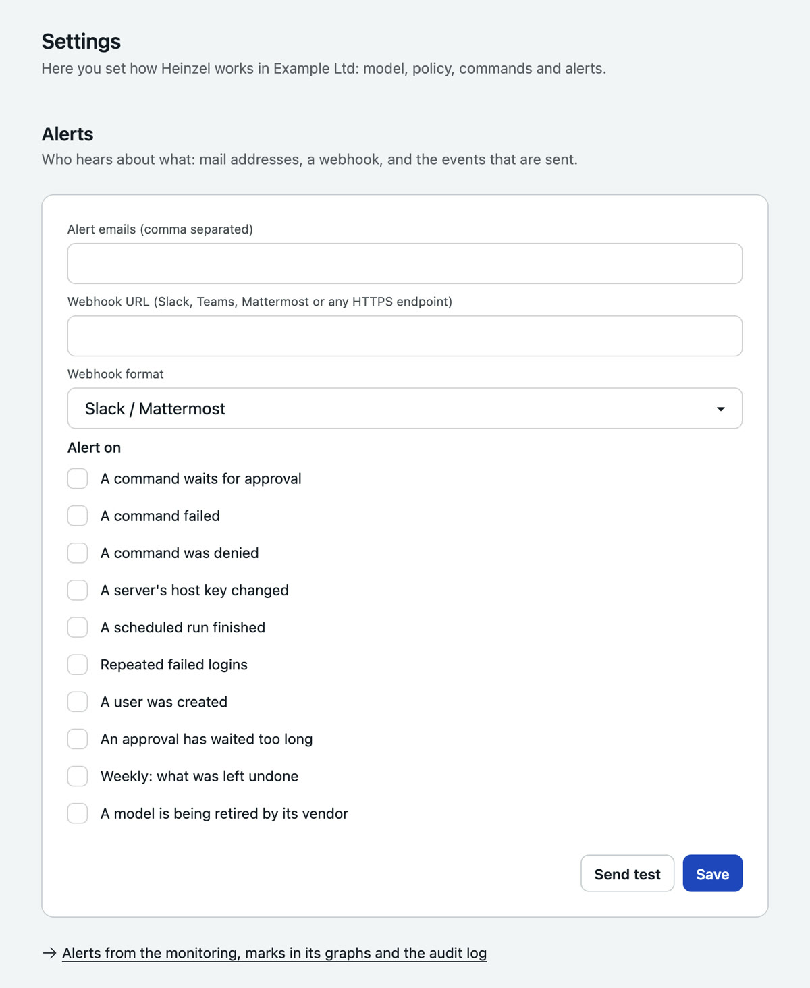Click the Webhook URL input field
The height and width of the screenshot is (988, 810).
405,335
